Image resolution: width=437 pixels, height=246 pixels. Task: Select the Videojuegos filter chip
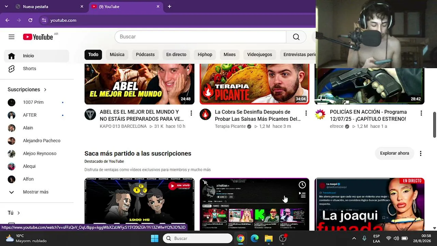pyautogui.click(x=259, y=55)
